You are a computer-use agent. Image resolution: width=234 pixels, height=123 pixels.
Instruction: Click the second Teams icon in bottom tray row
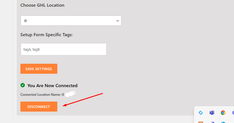point(212,122)
